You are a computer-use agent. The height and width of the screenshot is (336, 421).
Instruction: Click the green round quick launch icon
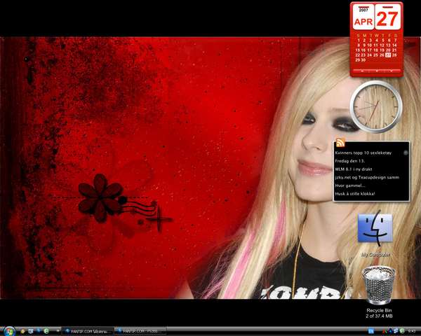click(46, 331)
